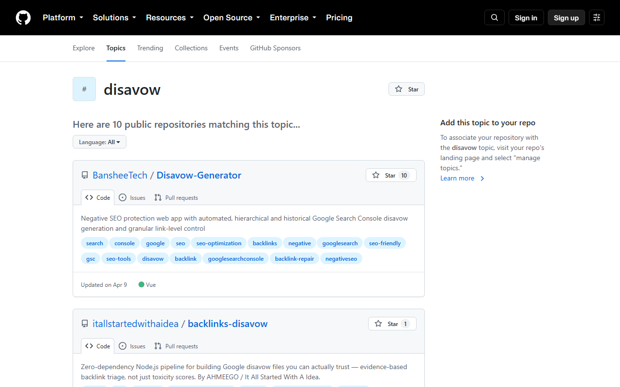Open the Language: All filter dropdown
The image size is (620, 387).
coord(99,142)
